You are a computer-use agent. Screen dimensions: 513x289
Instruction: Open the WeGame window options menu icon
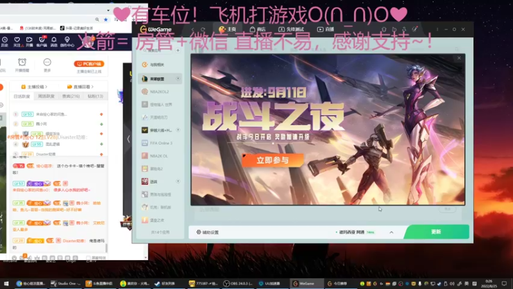437,29
